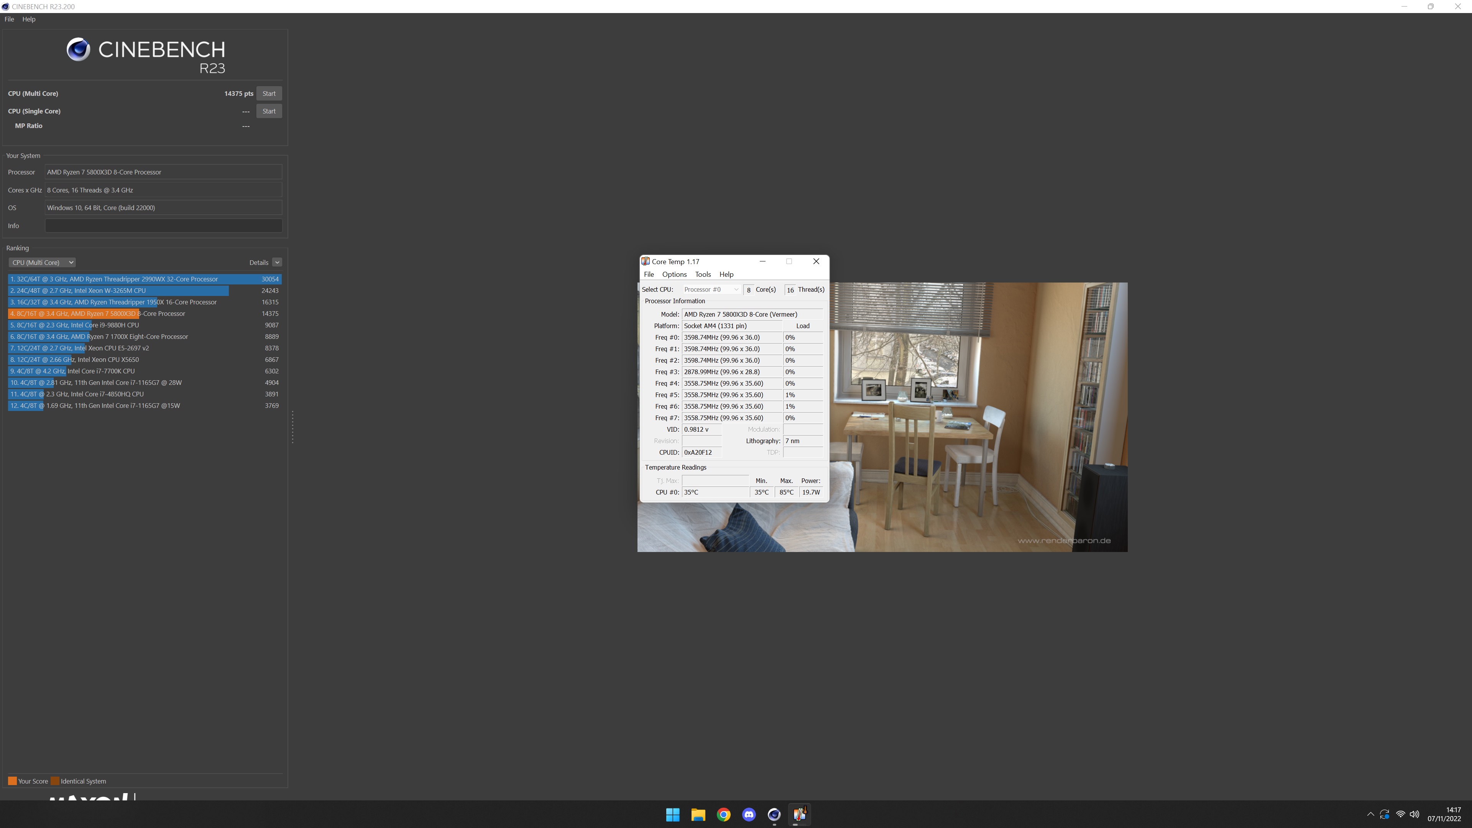Open Discord from the taskbar
1472x828 pixels.
(749, 814)
